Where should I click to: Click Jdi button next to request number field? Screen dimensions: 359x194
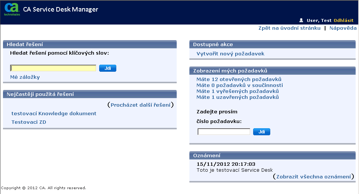[x=261, y=132]
